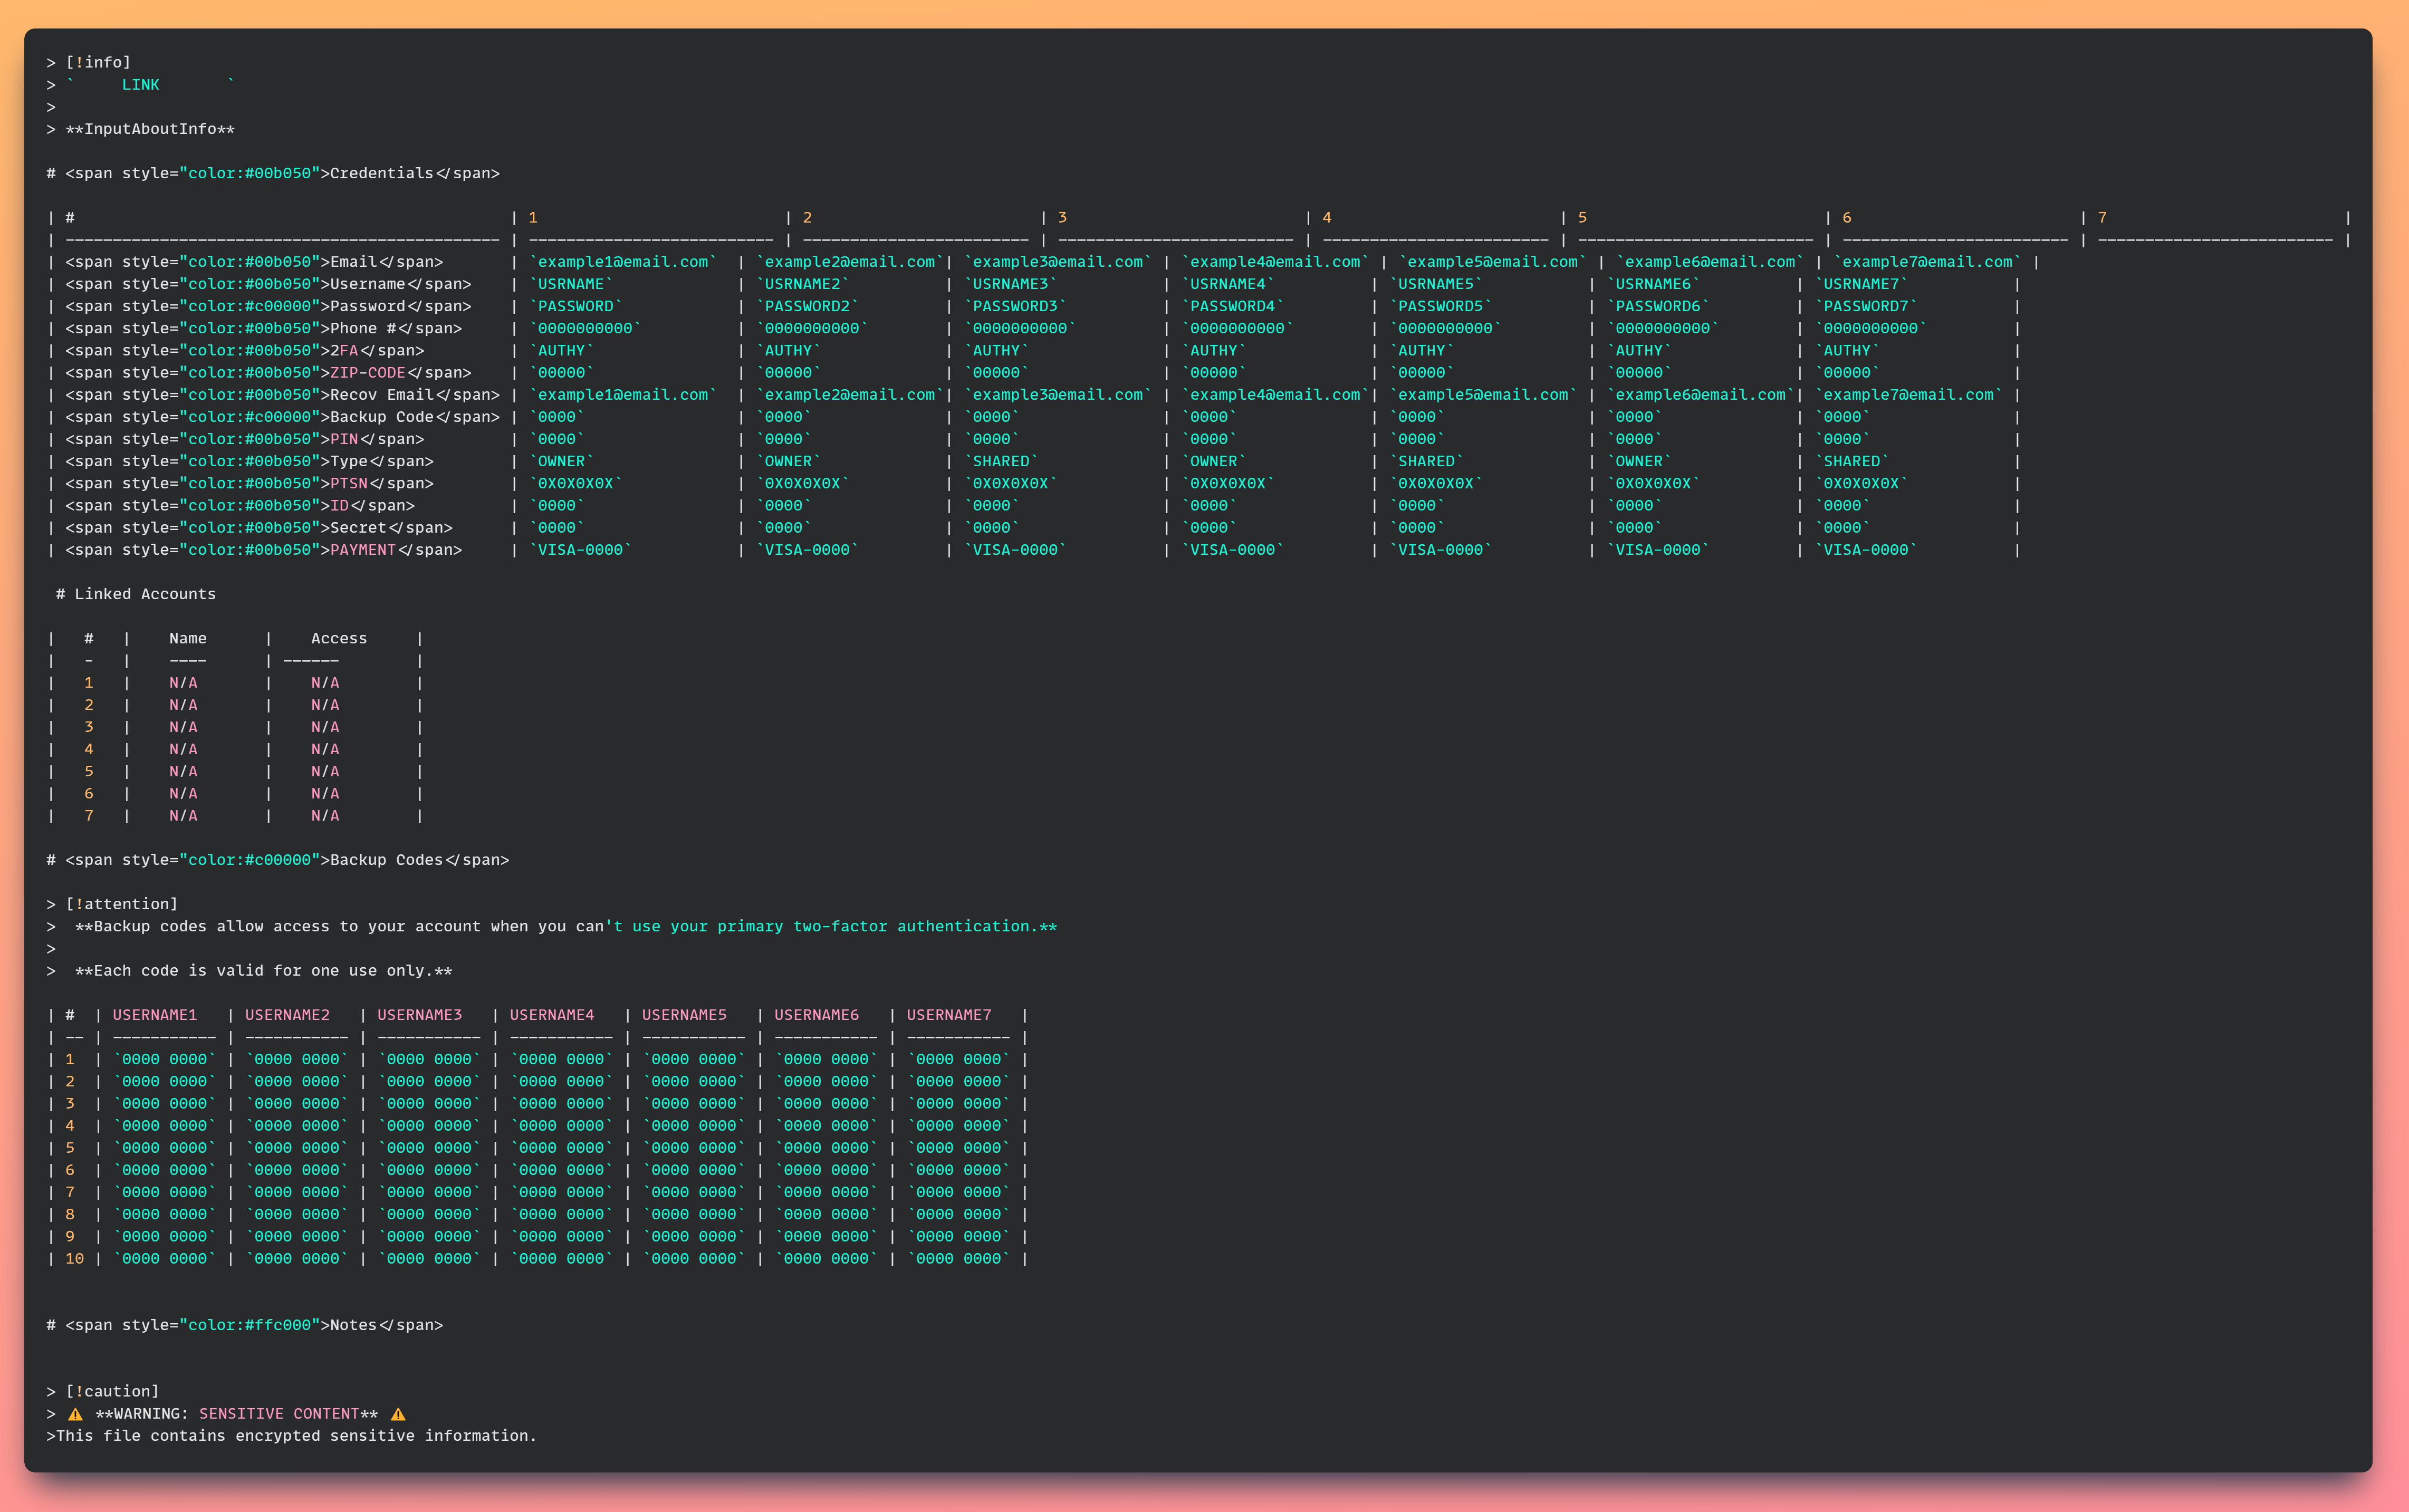Viewport: 2409px width, 1512px height.
Task: Click the [!caution] callout tag
Action: [112, 1392]
